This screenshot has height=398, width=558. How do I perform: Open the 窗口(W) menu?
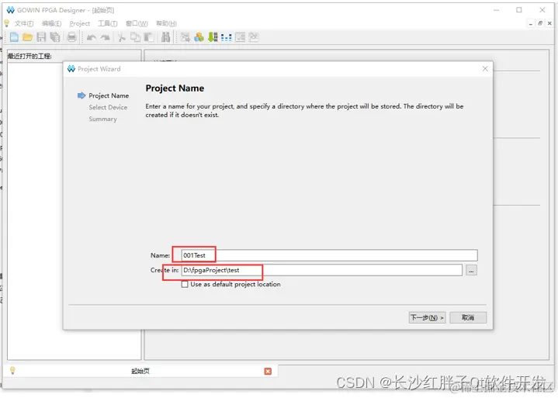[x=137, y=23]
